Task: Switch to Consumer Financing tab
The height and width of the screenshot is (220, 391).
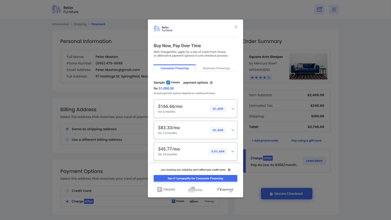Action: (174, 68)
